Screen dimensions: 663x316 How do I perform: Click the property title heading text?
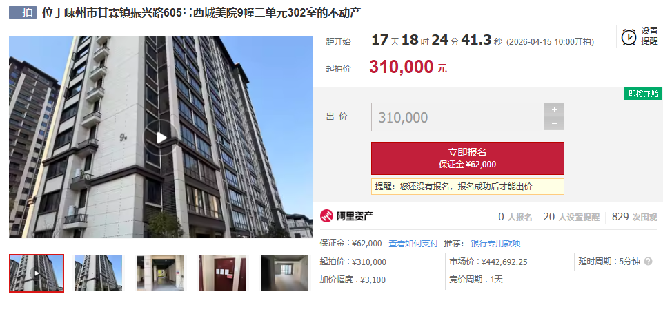click(x=201, y=12)
